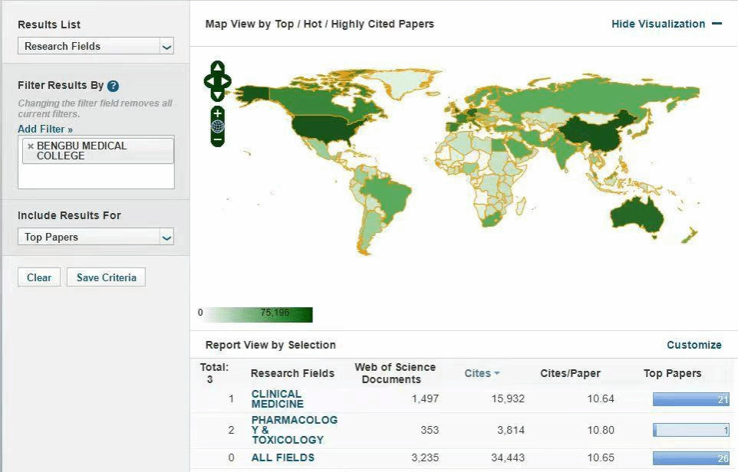Click the Web of Science Documents header

click(x=395, y=373)
